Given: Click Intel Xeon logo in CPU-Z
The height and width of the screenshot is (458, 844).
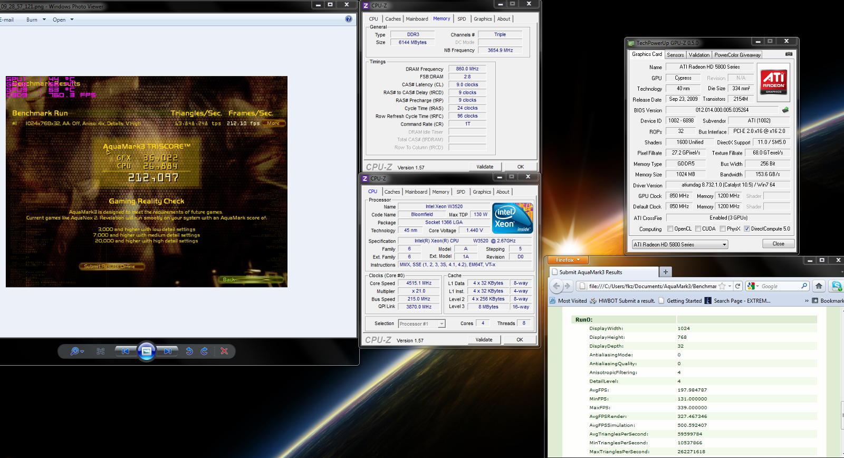Looking at the screenshot, I should (x=513, y=218).
